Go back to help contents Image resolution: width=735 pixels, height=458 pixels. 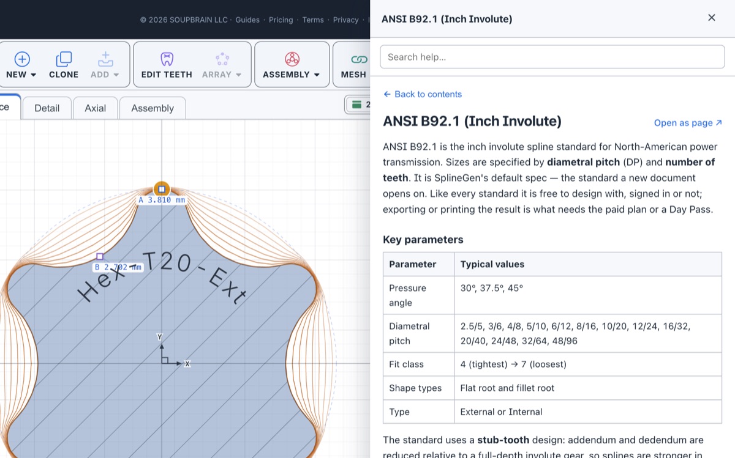pyautogui.click(x=423, y=94)
